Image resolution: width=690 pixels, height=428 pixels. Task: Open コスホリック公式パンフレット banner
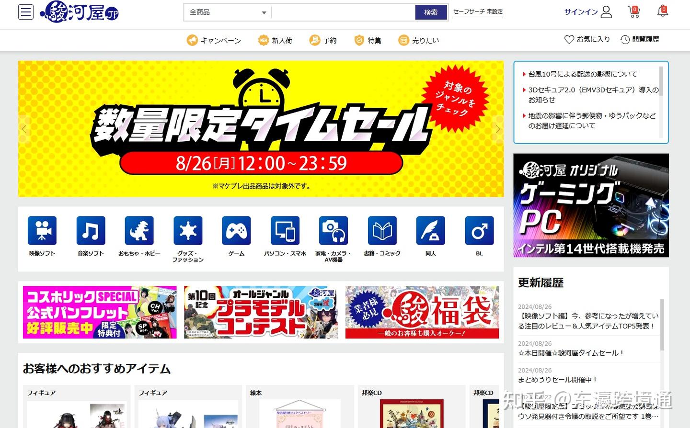click(100, 312)
